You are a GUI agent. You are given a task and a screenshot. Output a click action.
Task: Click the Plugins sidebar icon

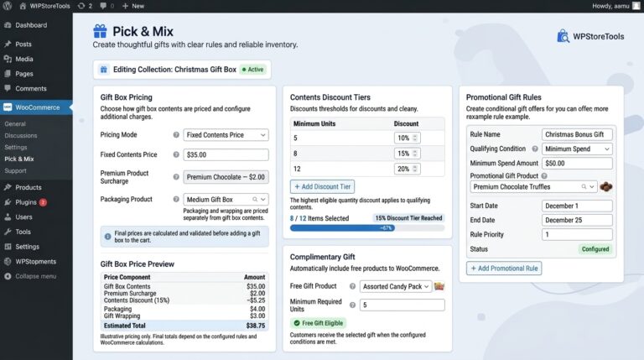click(x=8, y=202)
